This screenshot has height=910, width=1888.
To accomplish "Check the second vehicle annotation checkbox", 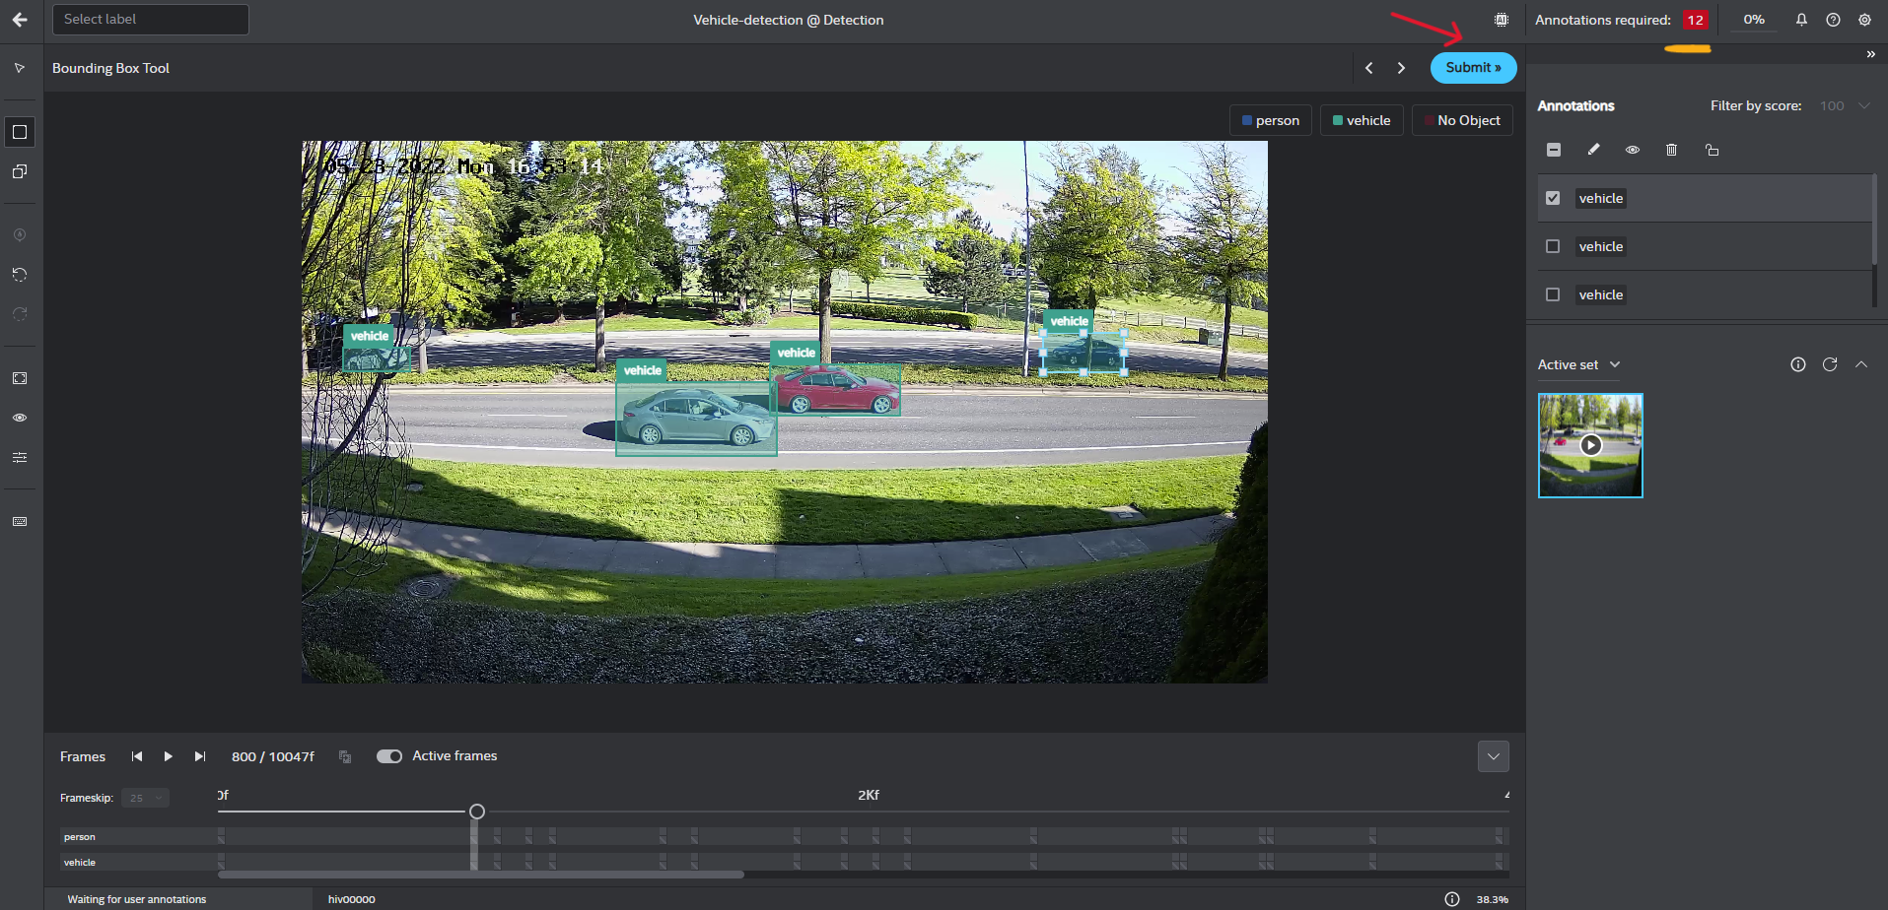I will pyautogui.click(x=1552, y=245).
